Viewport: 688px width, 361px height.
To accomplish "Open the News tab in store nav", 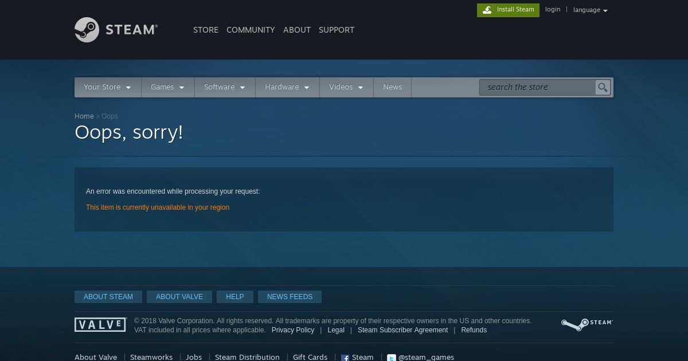I will click(x=392, y=87).
